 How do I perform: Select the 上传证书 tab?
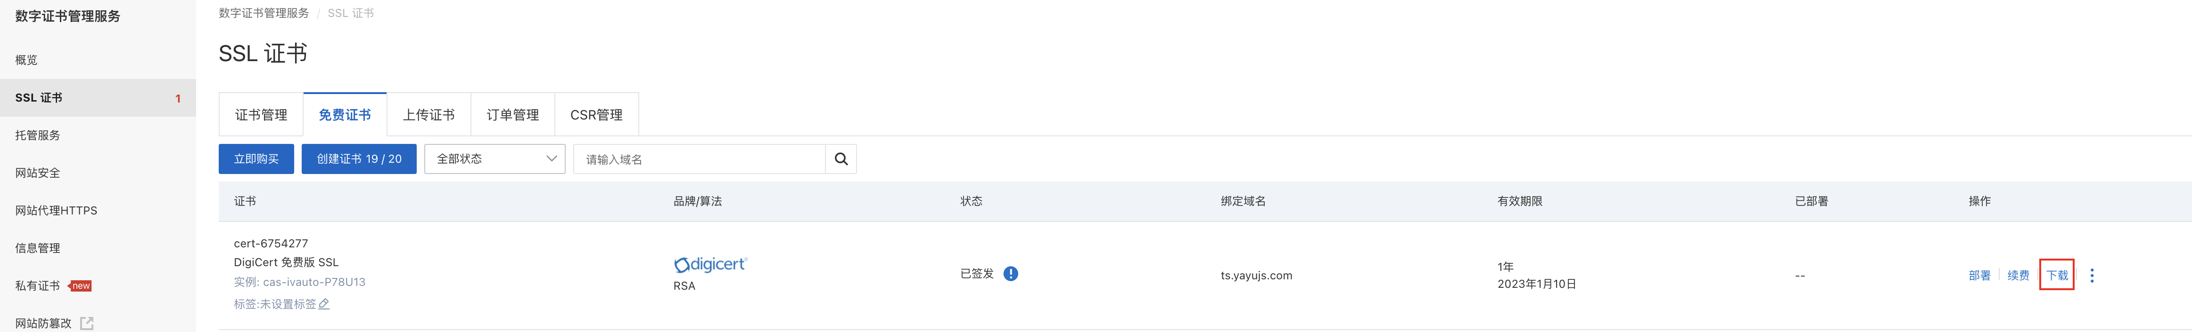429,115
